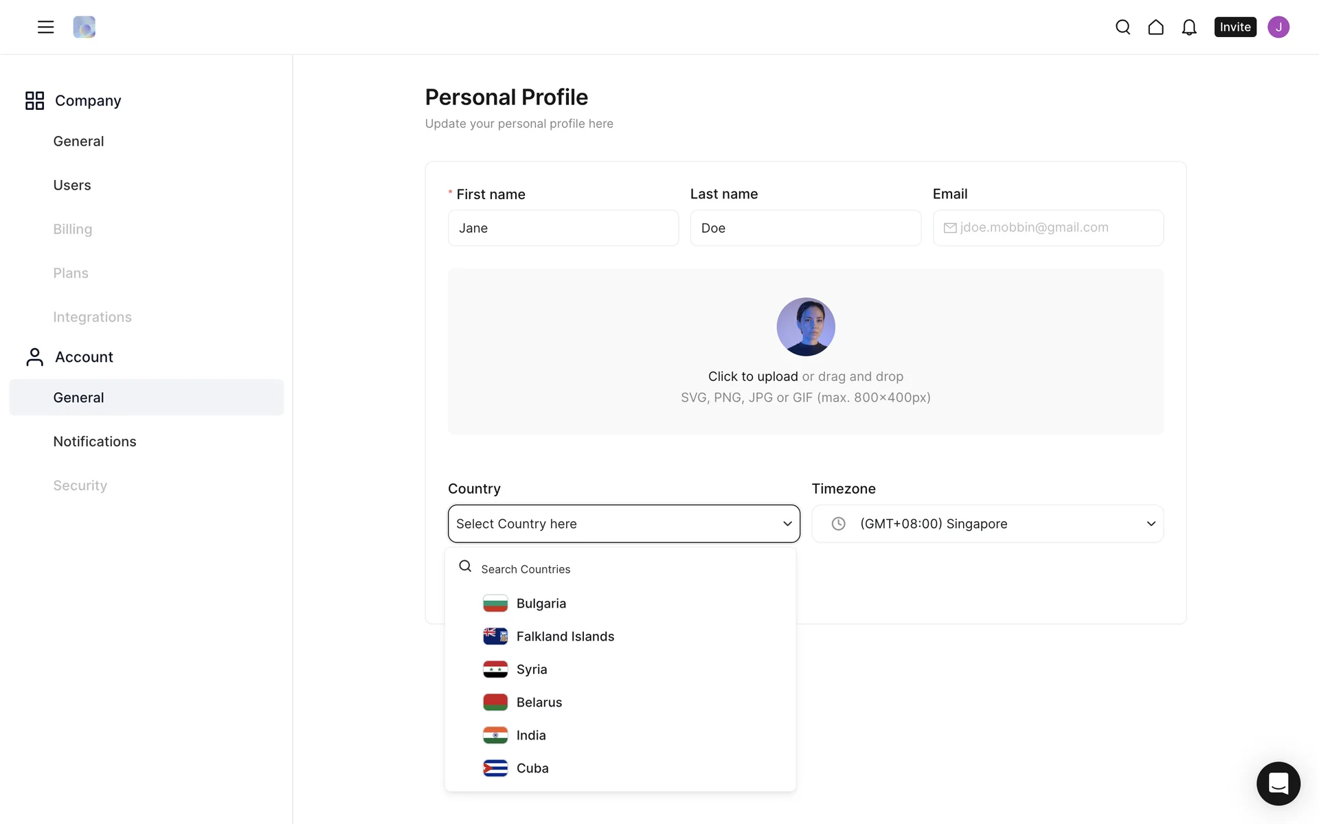Click the Search Countries field
This screenshot has width=1319, height=824.
(x=618, y=569)
